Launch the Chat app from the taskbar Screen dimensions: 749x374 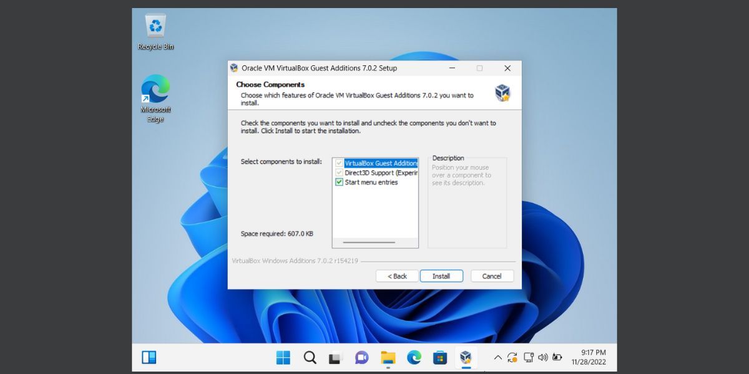coord(361,357)
